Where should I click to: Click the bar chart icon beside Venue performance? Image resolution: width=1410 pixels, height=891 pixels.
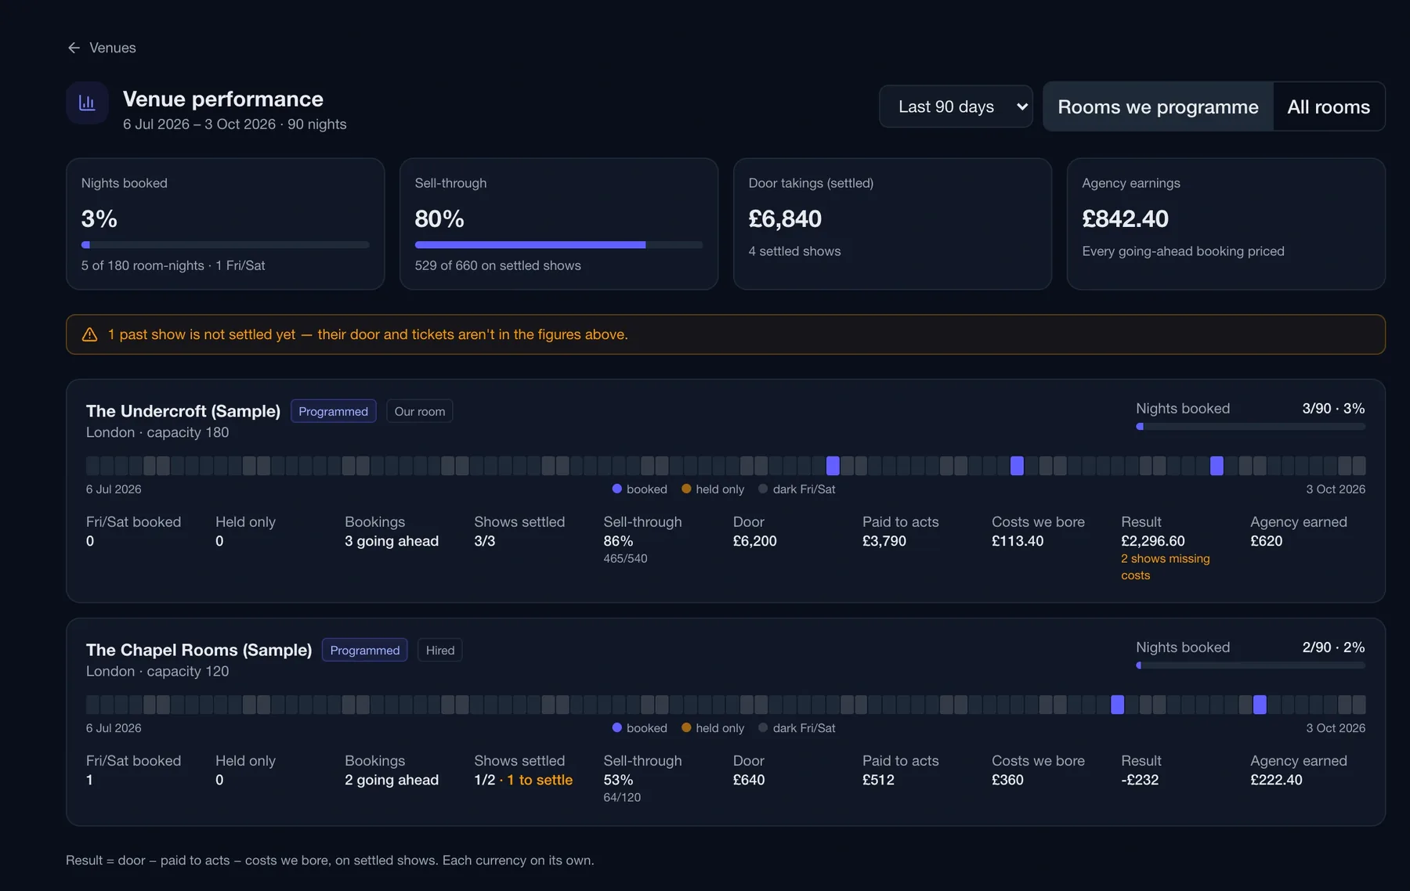[87, 103]
